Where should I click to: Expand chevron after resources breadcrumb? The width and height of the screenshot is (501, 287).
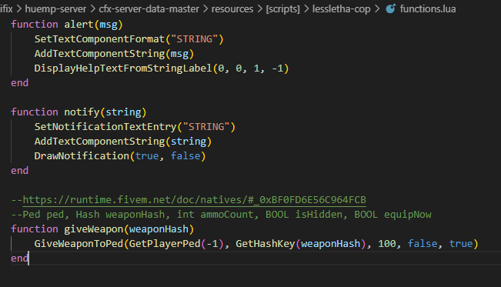click(259, 9)
